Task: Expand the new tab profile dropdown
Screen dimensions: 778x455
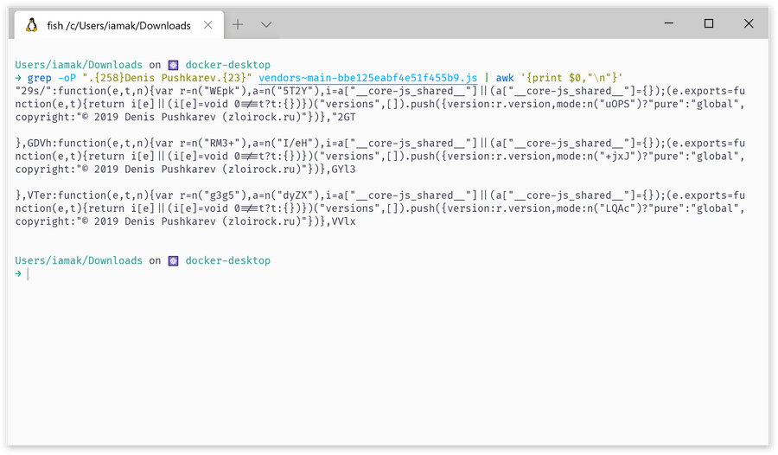Action: point(266,24)
